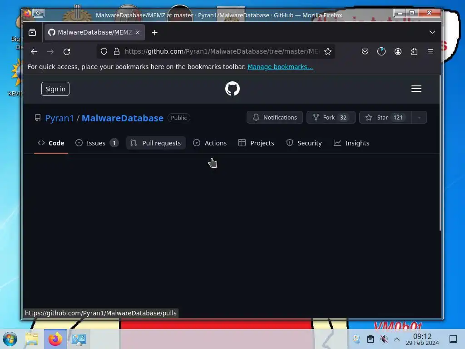This screenshot has height=349, width=465.
Task: Click the GitHub Sign in button
Action: pos(55,89)
